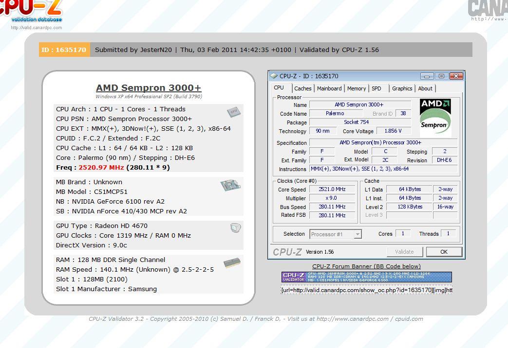
Task: Click the Level 2 128 KBytes field
Action: pos(410,207)
